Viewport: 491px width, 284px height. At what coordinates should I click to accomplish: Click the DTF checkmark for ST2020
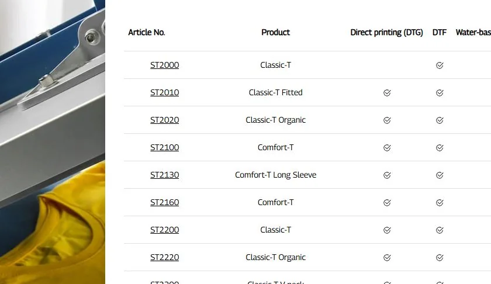click(440, 120)
